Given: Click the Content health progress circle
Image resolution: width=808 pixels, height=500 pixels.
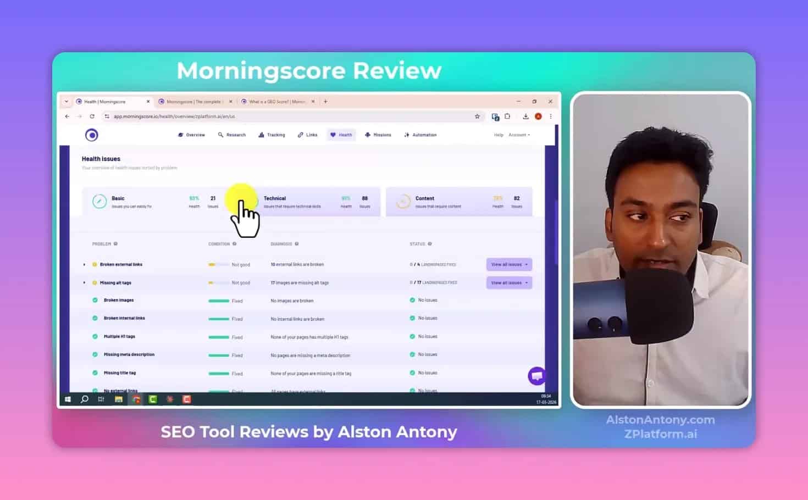Looking at the screenshot, I should [402, 202].
